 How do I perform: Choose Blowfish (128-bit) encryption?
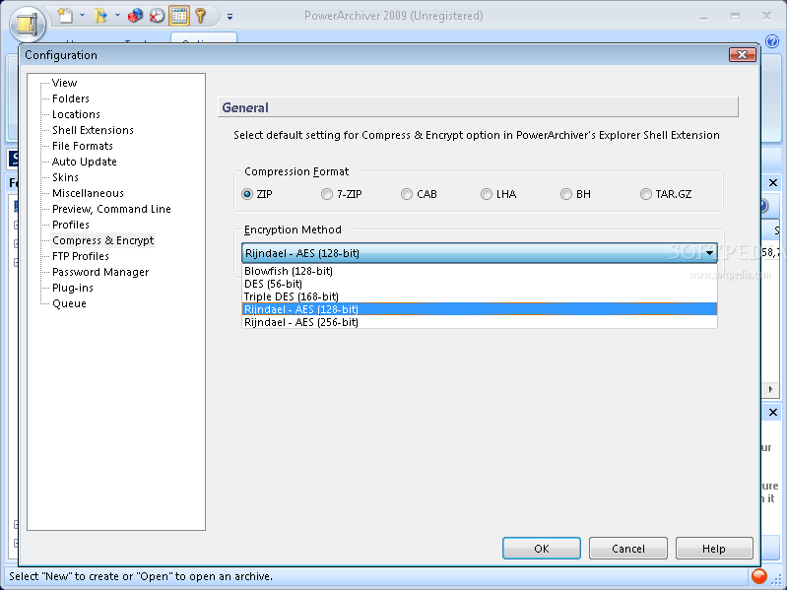coord(480,271)
